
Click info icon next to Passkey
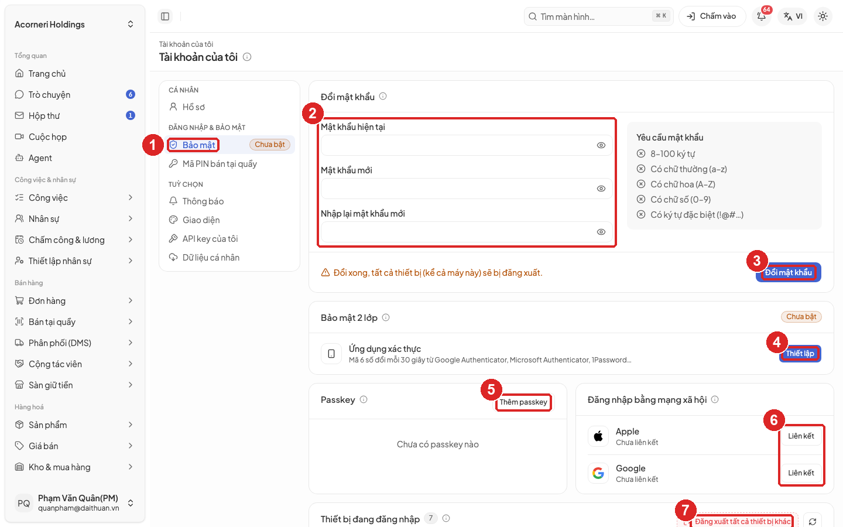pos(364,399)
